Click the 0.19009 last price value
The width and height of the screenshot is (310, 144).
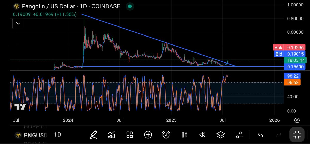click(x=22, y=14)
